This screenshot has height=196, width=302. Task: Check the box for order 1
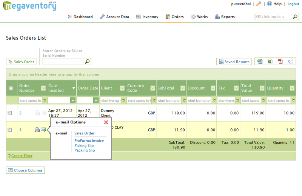(x=10, y=130)
